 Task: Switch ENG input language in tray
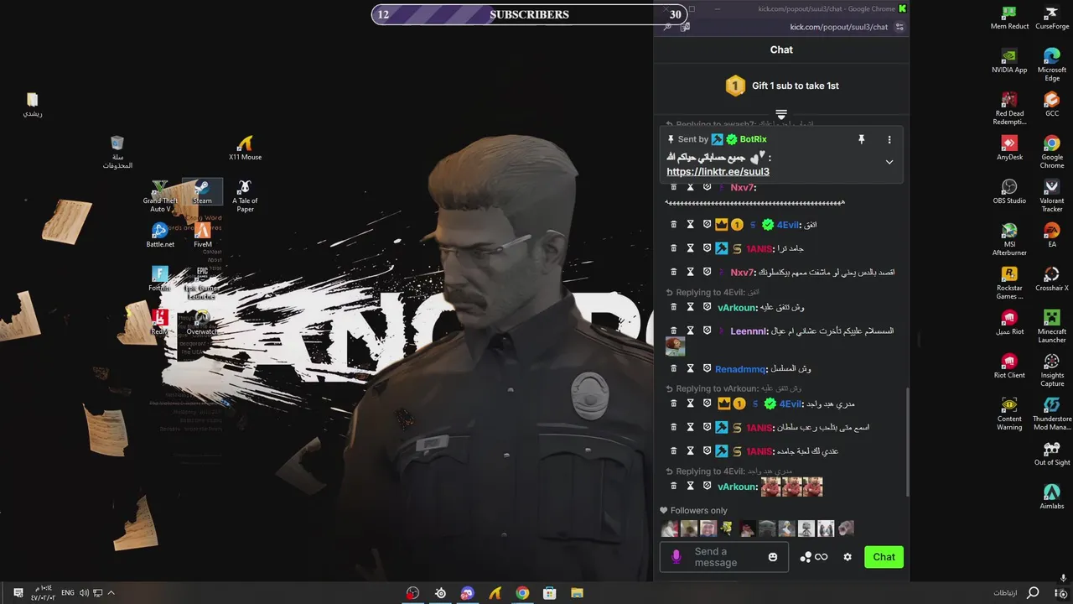(x=68, y=593)
